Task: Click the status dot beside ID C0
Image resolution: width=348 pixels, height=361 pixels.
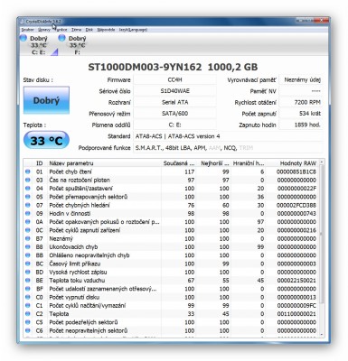Action: coord(28,297)
